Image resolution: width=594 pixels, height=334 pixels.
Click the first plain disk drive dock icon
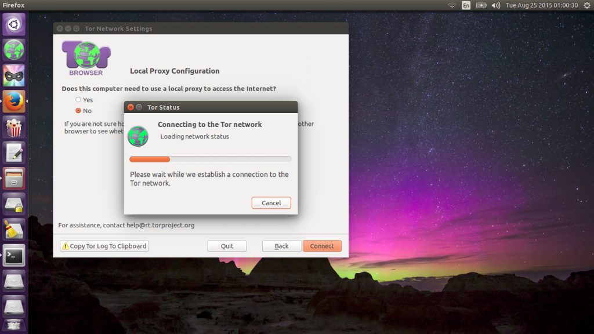14,281
